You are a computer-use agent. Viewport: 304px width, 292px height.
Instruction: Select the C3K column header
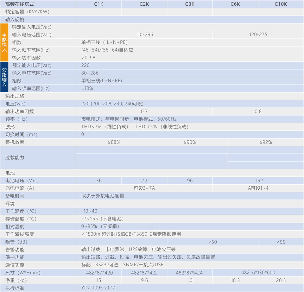click(190, 4)
